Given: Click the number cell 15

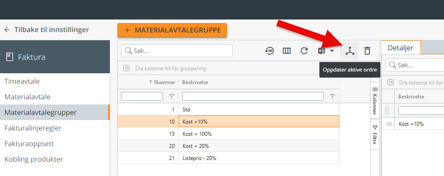Looking at the screenshot, I should (172, 134).
